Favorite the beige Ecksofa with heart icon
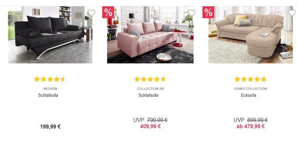Viewport: 298px width, 142px height. (x=292, y=13)
